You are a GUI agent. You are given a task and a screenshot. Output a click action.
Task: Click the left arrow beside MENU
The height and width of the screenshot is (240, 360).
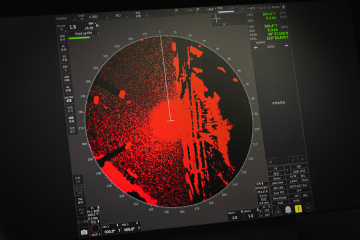(x=255, y=47)
